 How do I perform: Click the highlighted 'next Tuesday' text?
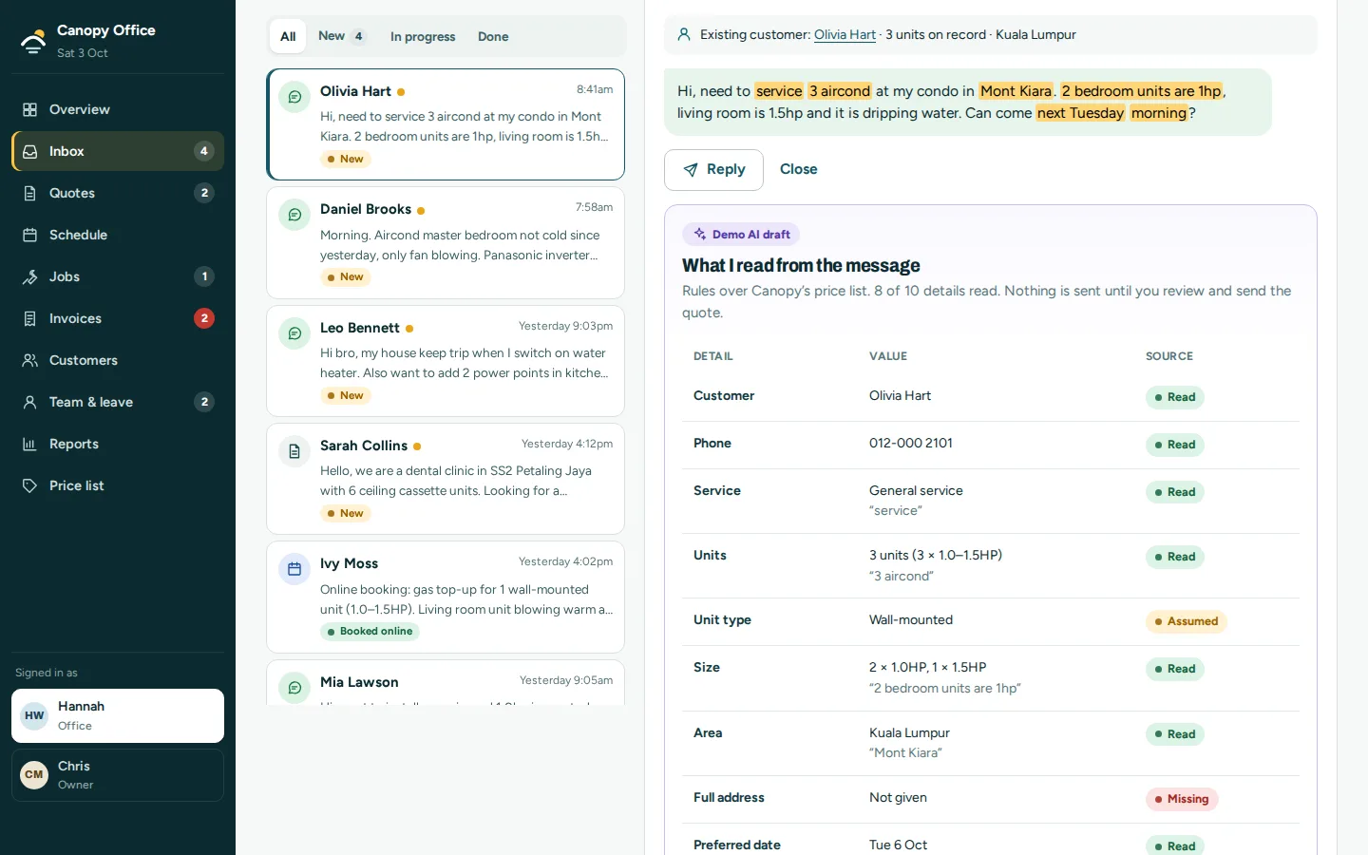[1080, 113]
